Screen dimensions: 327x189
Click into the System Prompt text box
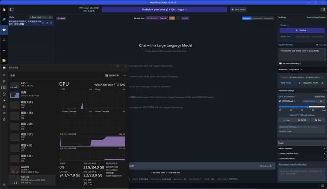(302, 54)
